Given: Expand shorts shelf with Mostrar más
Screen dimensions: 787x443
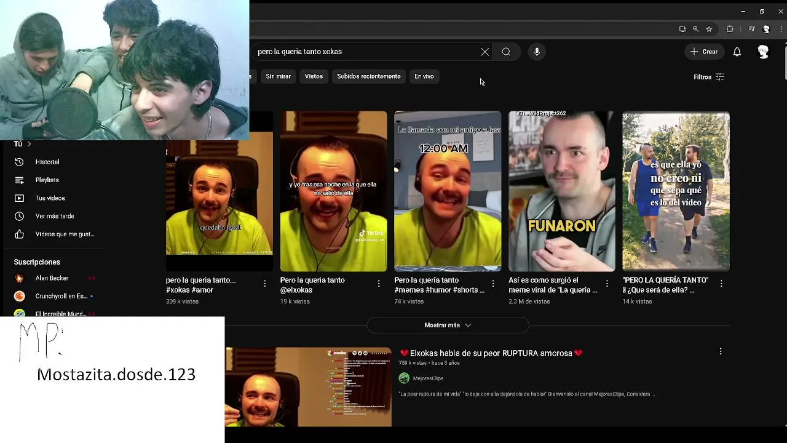Looking at the screenshot, I should pyautogui.click(x=448, y=325).
